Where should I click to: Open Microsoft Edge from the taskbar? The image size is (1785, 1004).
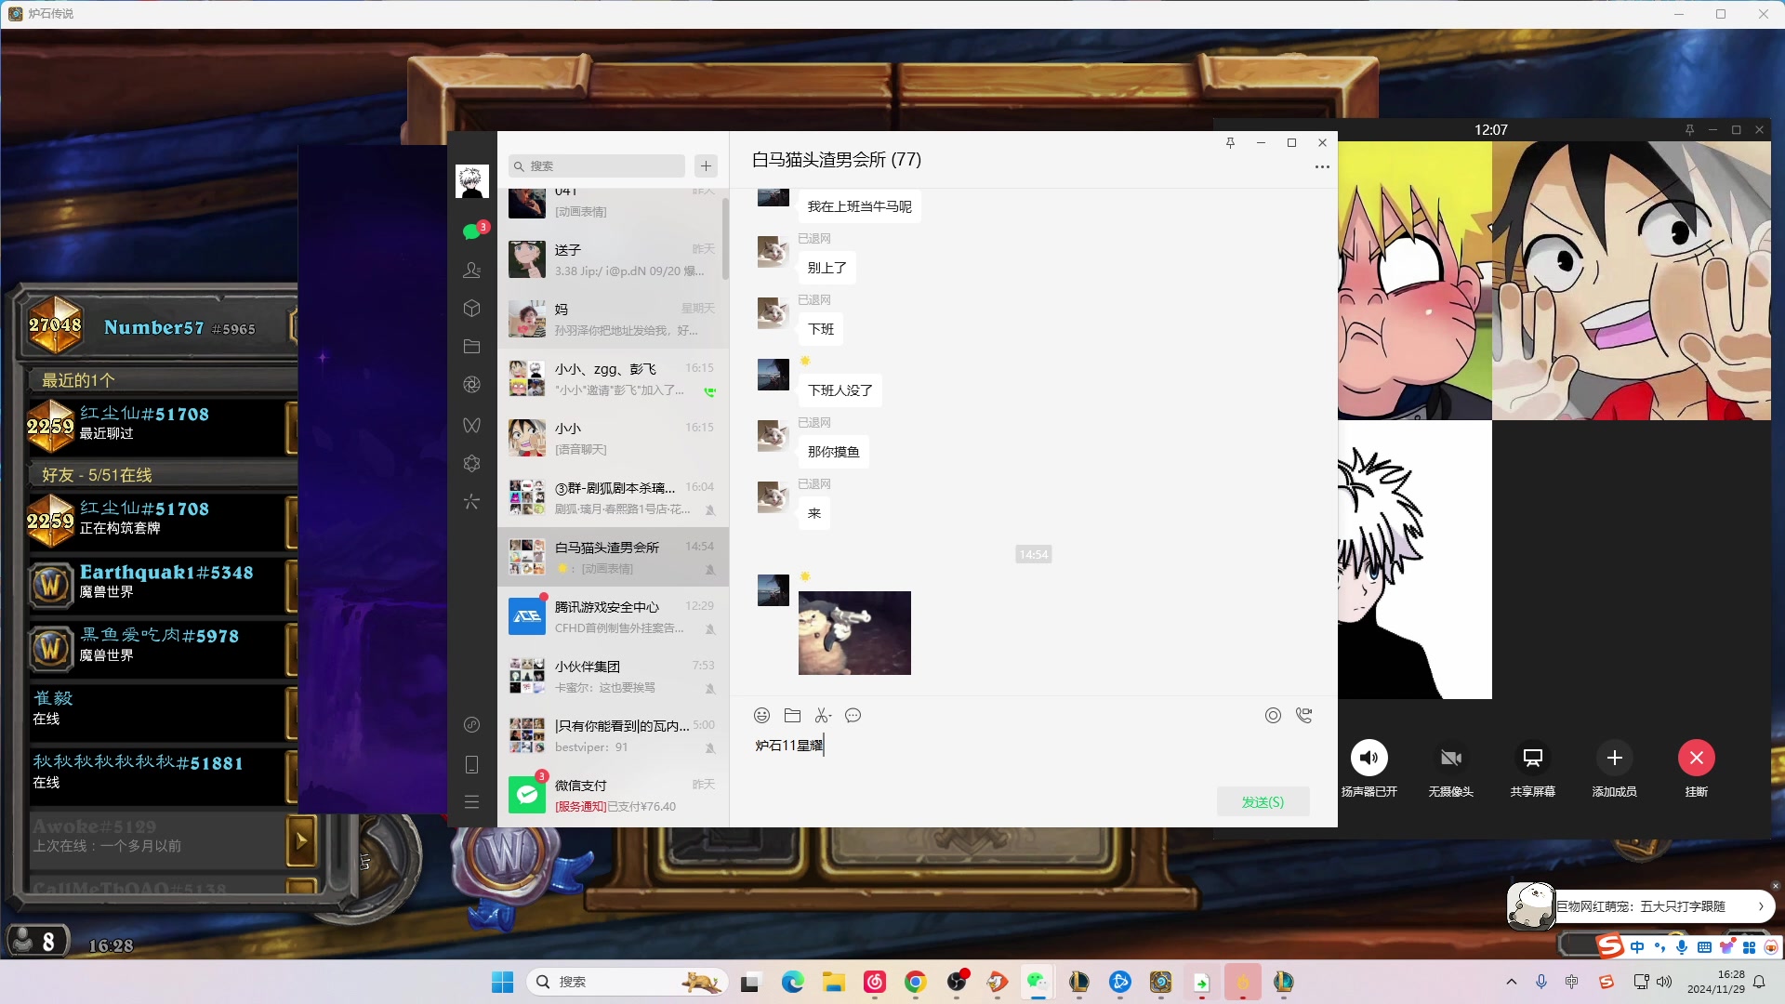792,982
